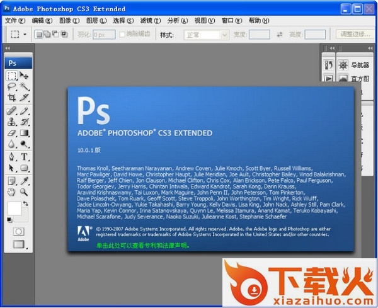The height and width of the screenshot is (308, 378).
Task: Open the green patent and legal notice link
Action: click(x=143, y=246)
